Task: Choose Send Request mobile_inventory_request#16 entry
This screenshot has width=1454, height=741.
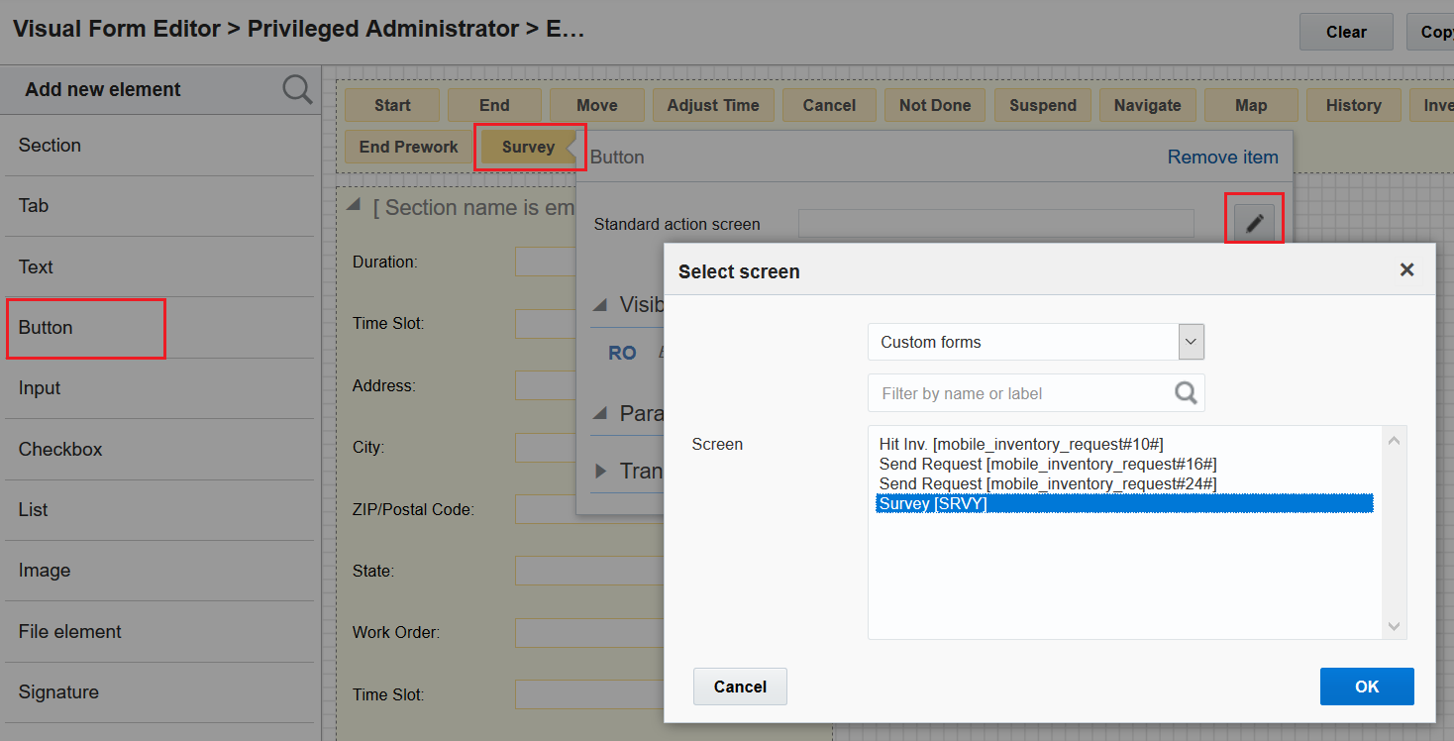Action: [1047, 464]
